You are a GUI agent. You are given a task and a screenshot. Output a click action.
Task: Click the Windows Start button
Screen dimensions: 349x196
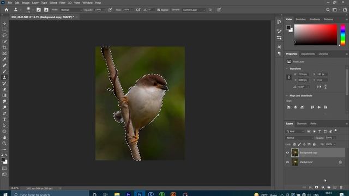[x=5, y=194]
